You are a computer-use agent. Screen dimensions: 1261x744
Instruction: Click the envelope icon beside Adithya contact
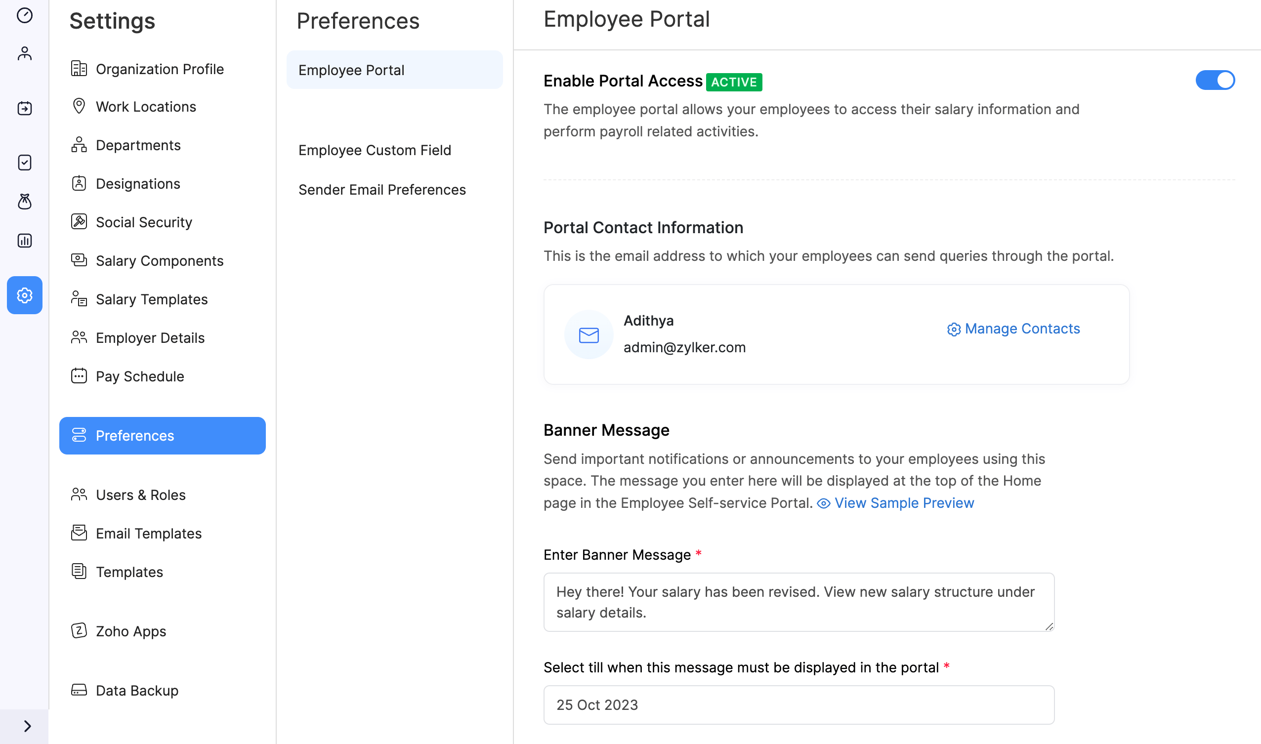point(588,335)
